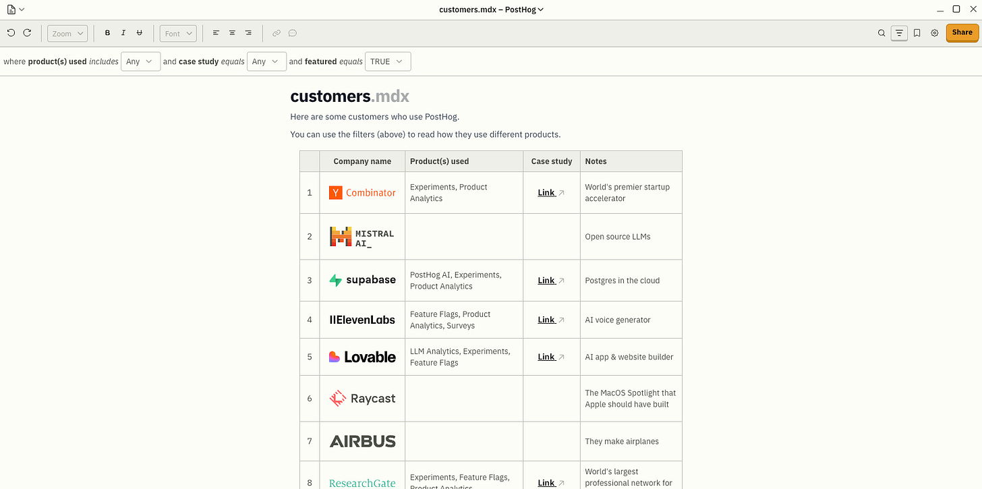Screen dimensions: 982x489
Task: Select row number 1 cell
Action: point(310,193)
